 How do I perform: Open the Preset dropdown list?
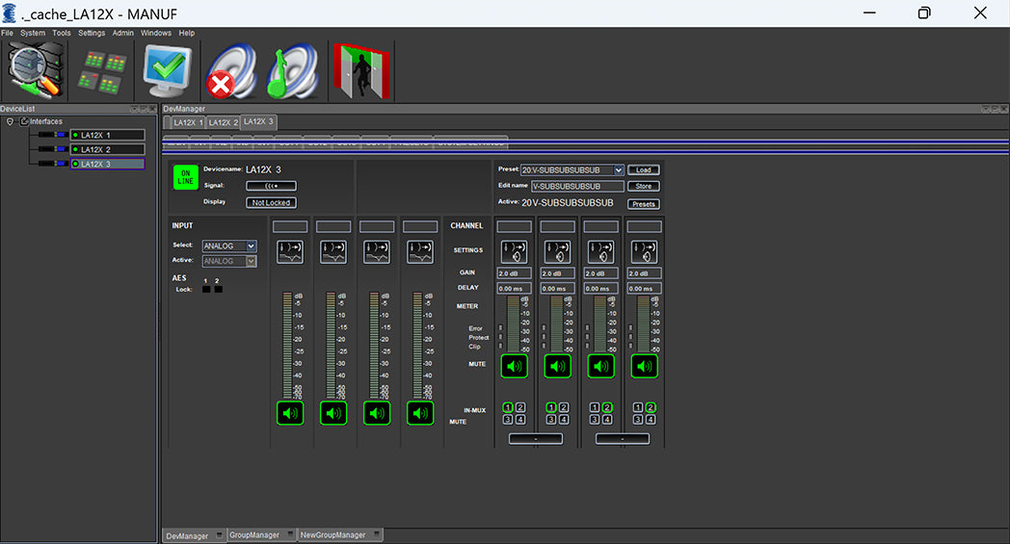click(618, 170)
